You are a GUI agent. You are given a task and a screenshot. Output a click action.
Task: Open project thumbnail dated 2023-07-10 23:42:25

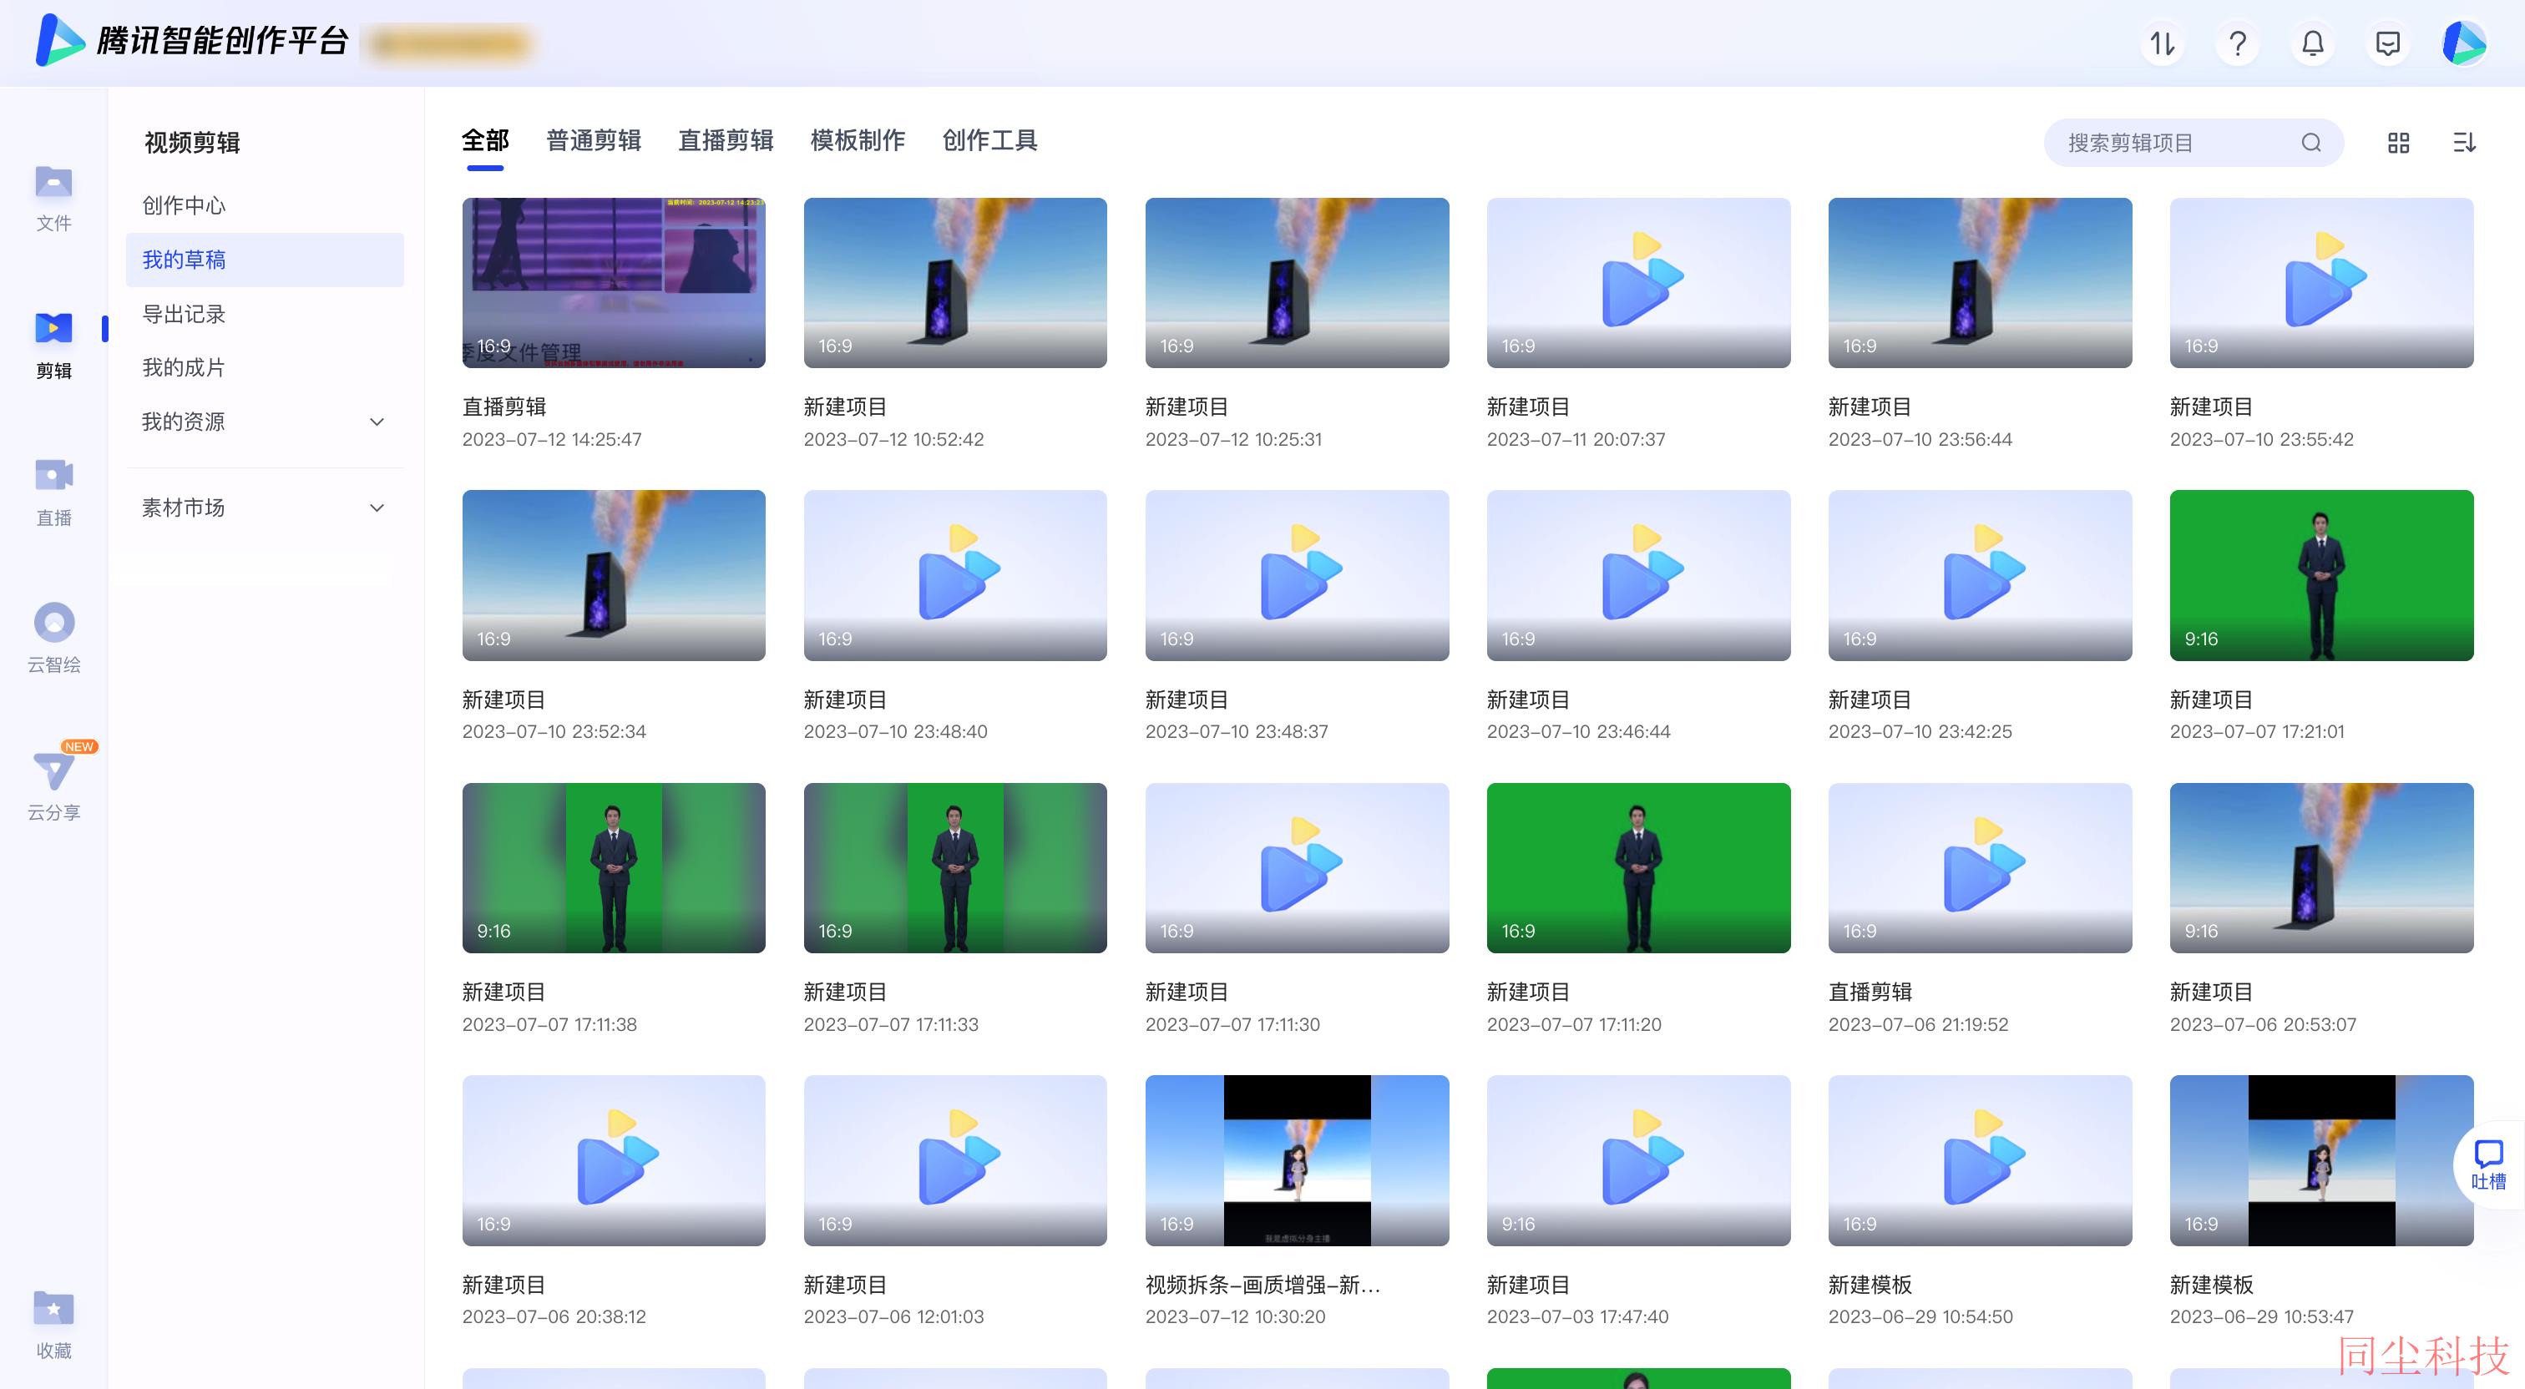pyautogui.click(x=1980, y=575)
